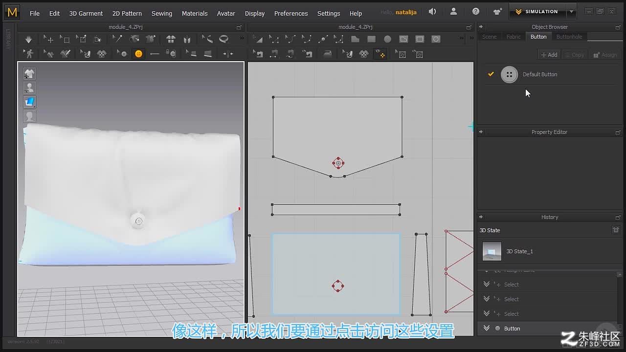Click the Assign button in Object Browser
The height and width of the screenshot is (352, 626).
click(x=605, y=55)
